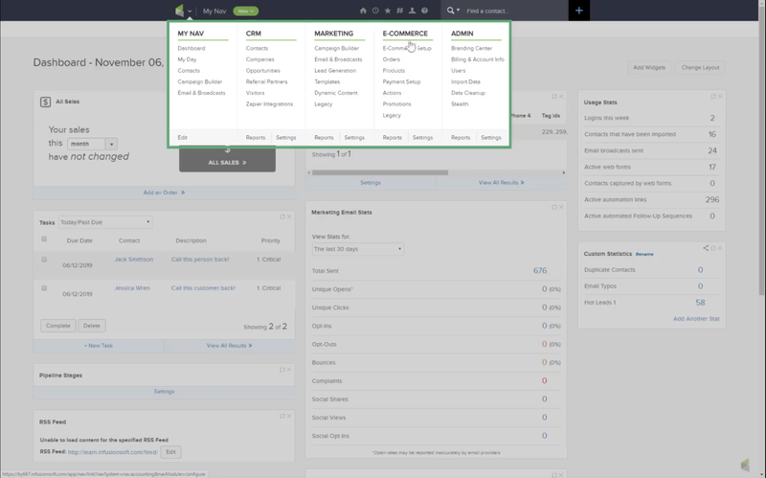Viewport: 766px width, 478px height.
Task: Click the Change Layout button
Action: (x=700, y=67)
